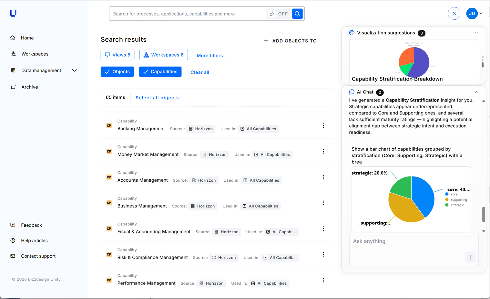Open options menu for Business Management
Viewport: 490px width, 299px height.
coord(323,203)
